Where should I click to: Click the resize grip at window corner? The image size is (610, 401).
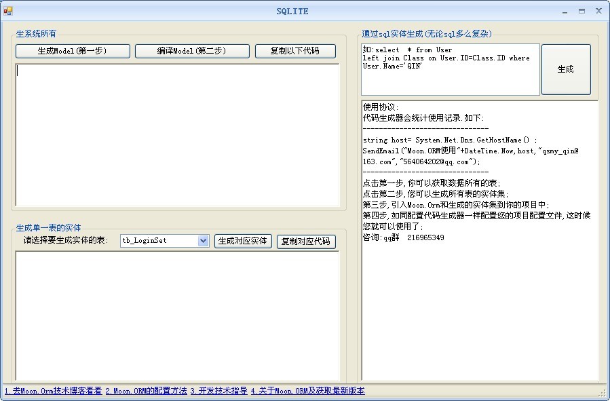pyautogui.click(x=603, y=394)
